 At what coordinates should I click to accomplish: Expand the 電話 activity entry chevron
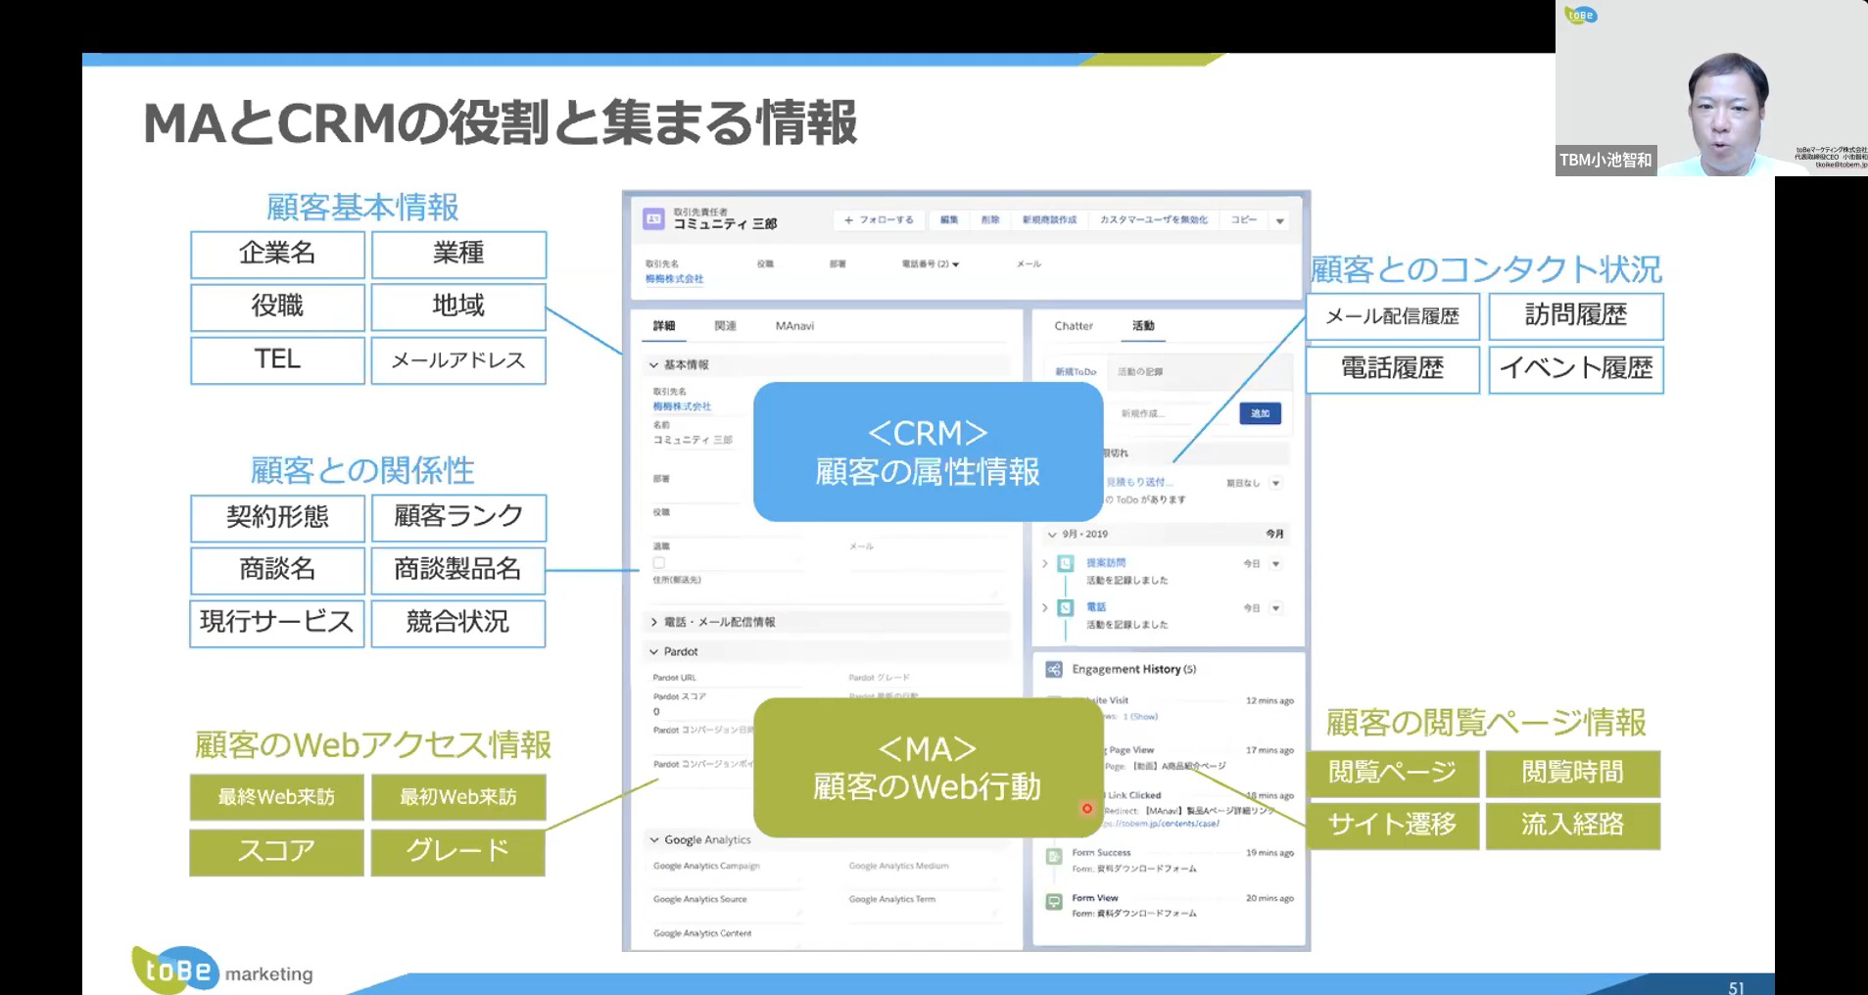pos(1045,608)
